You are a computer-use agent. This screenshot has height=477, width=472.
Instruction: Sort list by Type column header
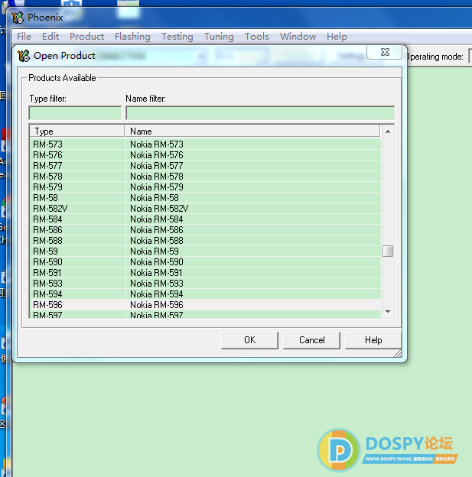pyautogui.click(x=77, y=131)
